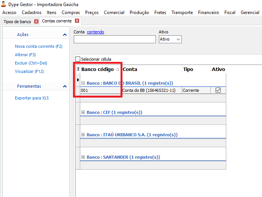Open the Preços menu
The image size is (262, 197).
(92, 13)
